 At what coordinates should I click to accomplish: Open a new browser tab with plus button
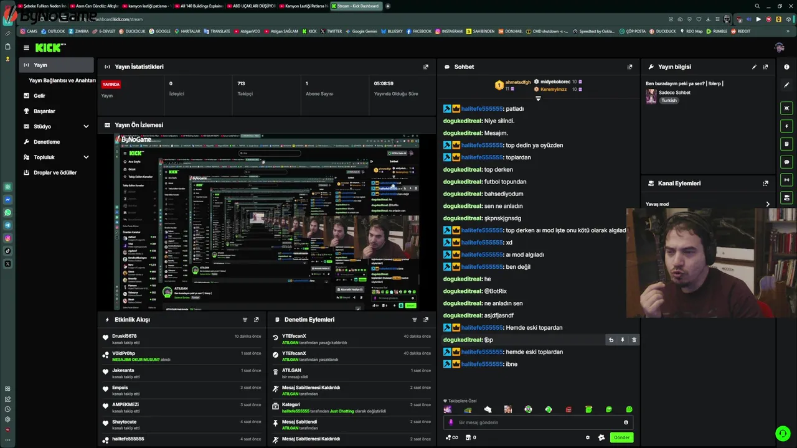pos(388,6)
